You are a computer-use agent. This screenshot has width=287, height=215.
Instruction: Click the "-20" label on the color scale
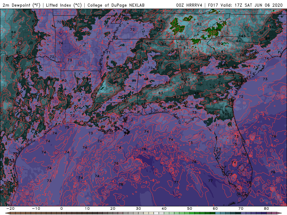click(10, 209)
